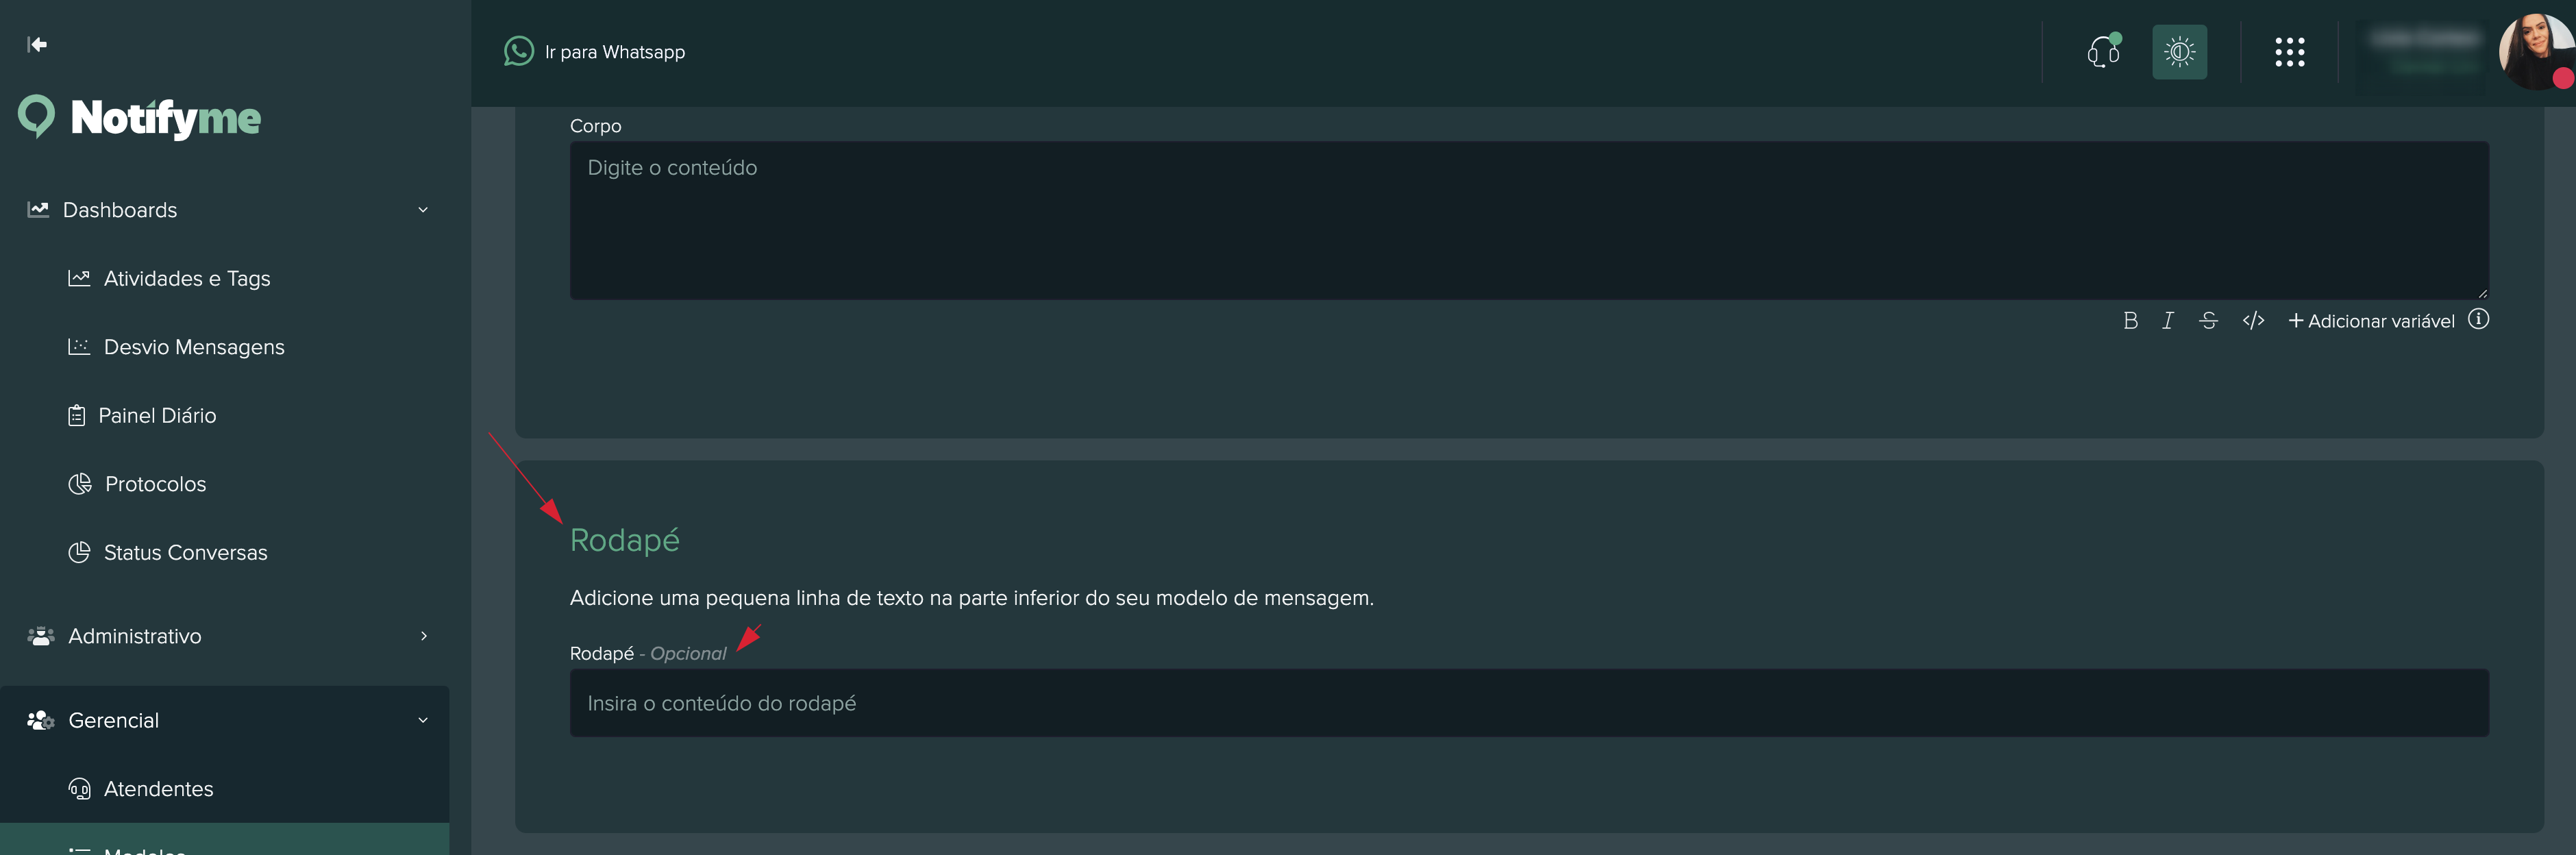Insert code formatting in the body

2252,321
